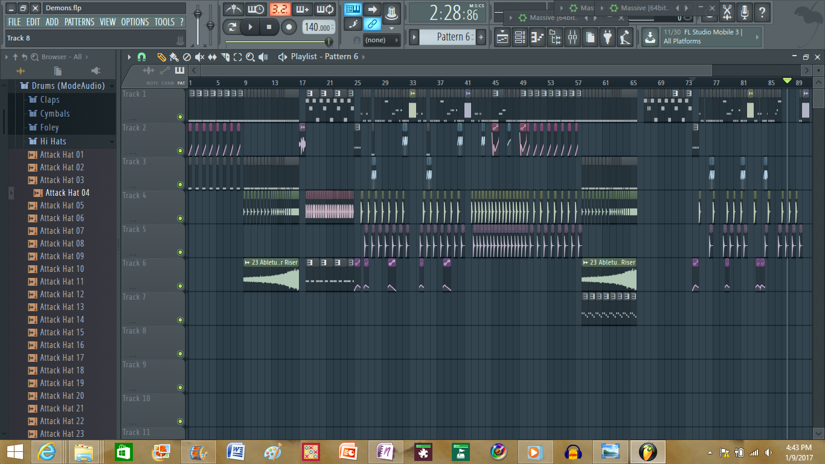Screen dimensions: 825x464
Task: Open the Playlist options arrow menu
Action: [129, 57]
